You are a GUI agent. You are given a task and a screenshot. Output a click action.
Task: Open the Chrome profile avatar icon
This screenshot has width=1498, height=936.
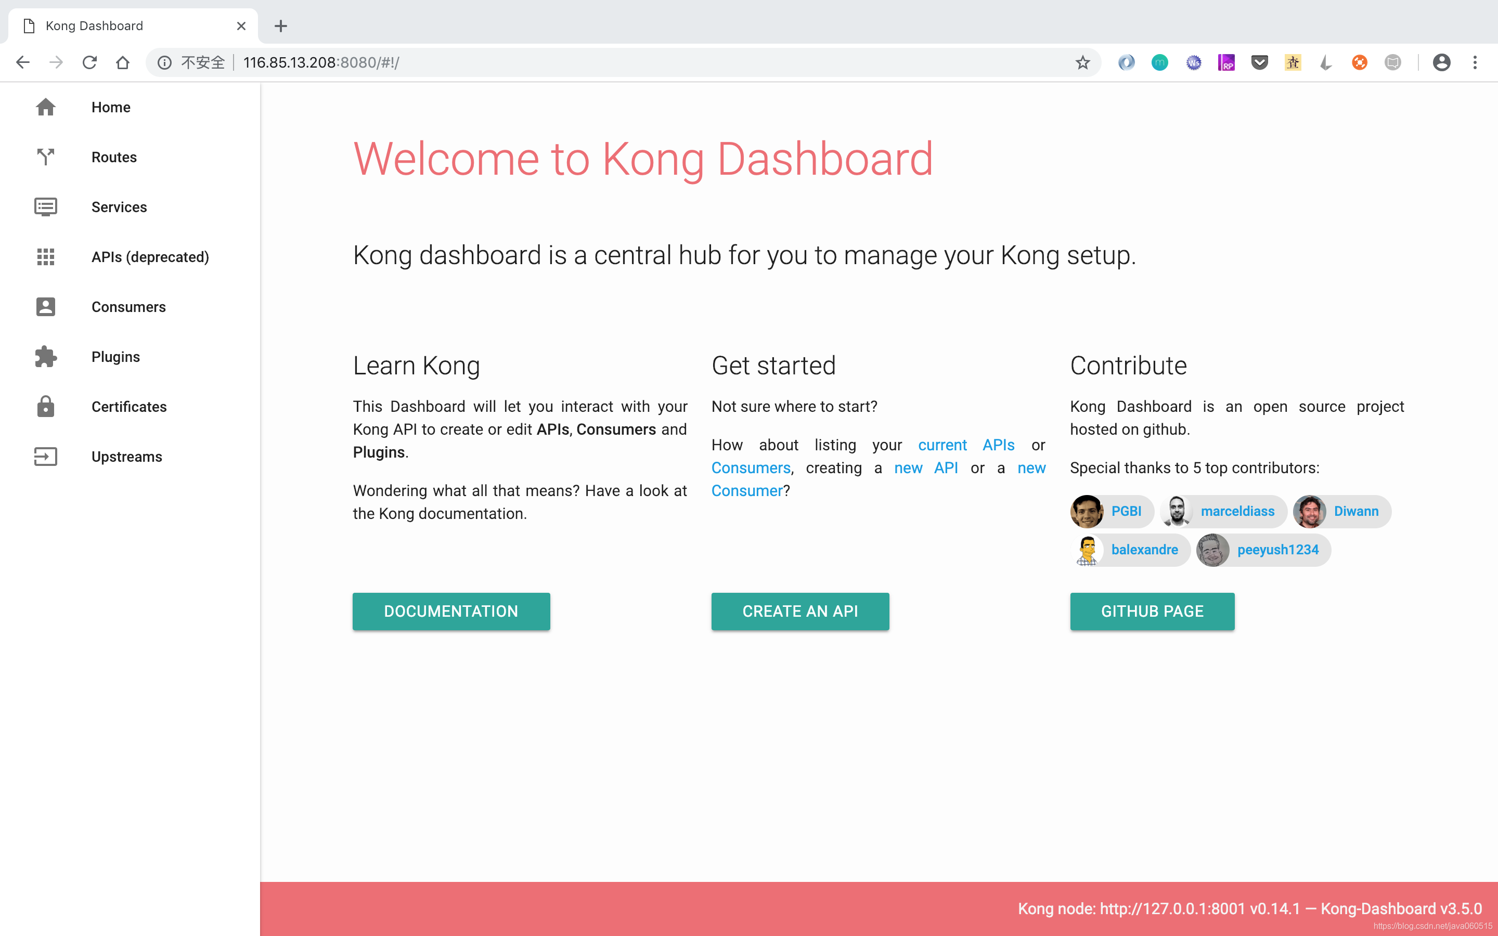[1442, 62]
